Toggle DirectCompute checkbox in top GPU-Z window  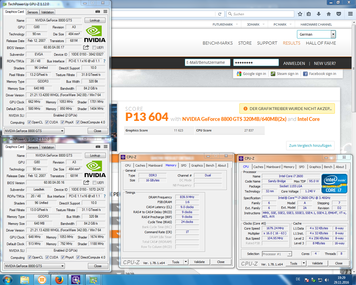(x=78, y=122)
